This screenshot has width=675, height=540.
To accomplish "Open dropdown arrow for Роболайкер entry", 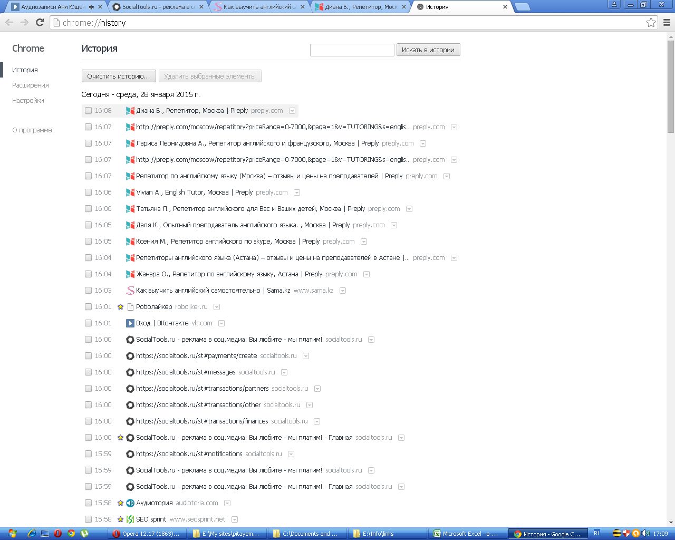I will coord(217,307).
